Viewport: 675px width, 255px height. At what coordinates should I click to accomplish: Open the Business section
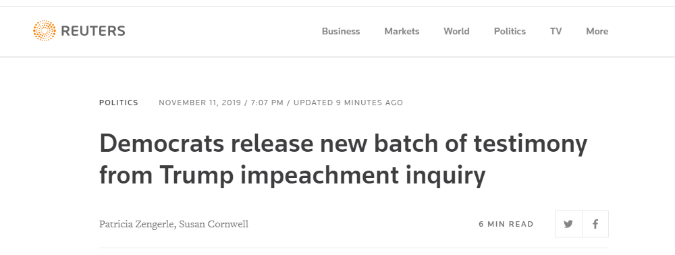(341, 32)
